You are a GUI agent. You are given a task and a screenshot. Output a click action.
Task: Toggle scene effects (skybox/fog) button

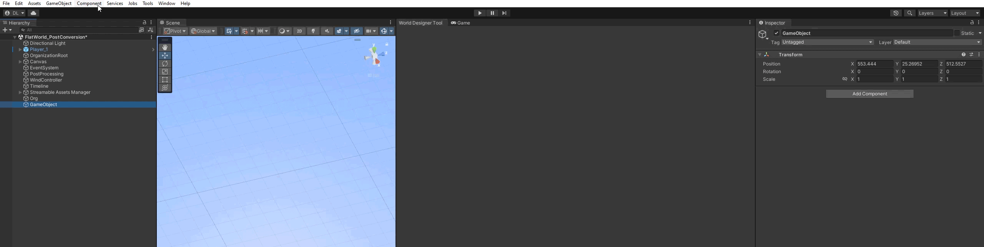coord(339,31)
